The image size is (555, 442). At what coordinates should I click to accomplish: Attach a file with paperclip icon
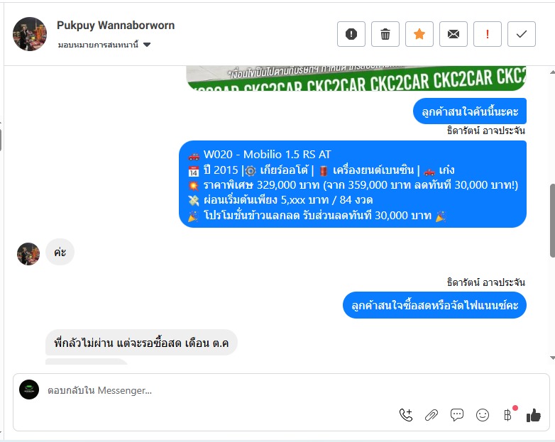click(x=431, y=415)
